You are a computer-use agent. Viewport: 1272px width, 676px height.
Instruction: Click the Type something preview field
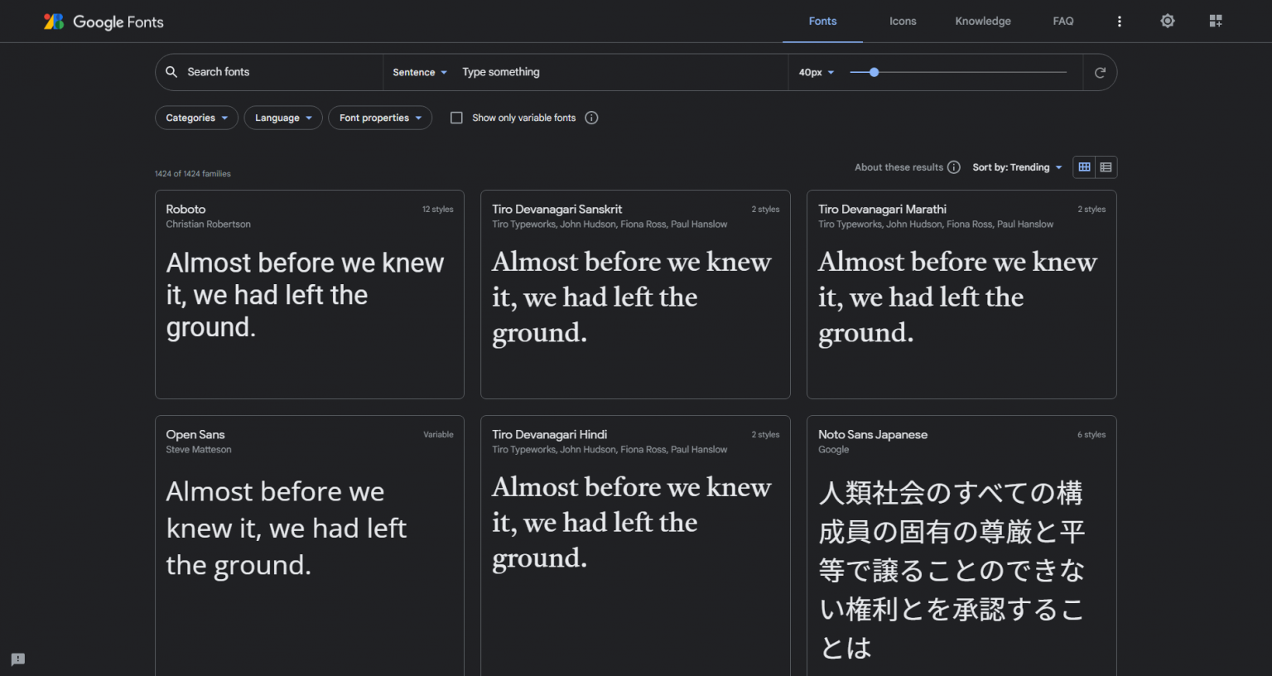point(621,72)
